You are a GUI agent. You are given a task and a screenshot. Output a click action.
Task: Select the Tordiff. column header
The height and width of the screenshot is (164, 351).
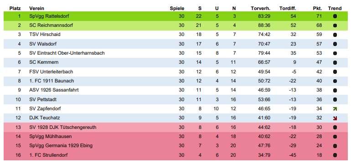288,9
